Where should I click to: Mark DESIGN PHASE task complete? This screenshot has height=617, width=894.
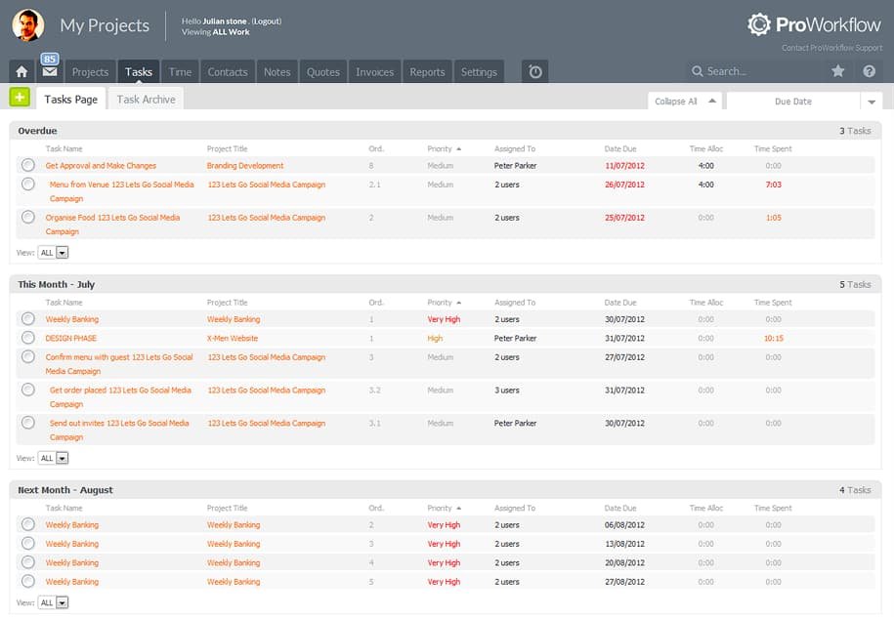28,338
